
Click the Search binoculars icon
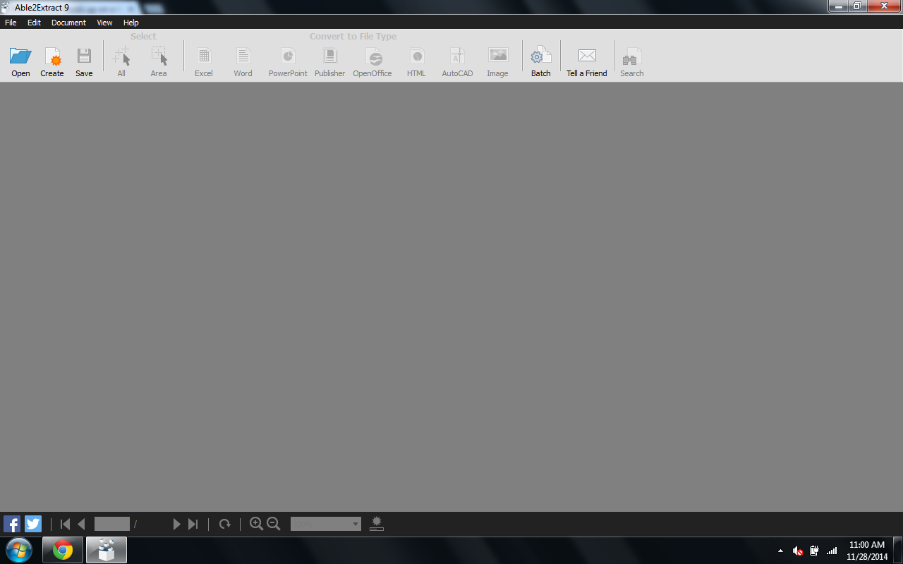tap(631, 57)
